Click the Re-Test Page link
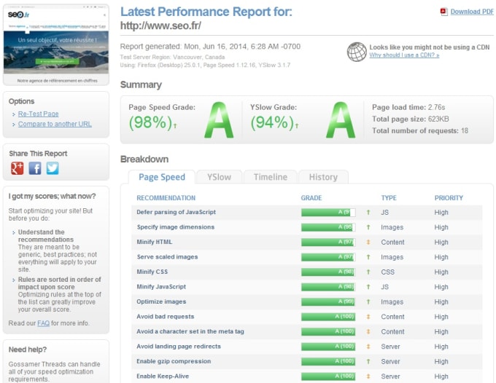This screenshot has height=383, width=496. pos(38,114)
